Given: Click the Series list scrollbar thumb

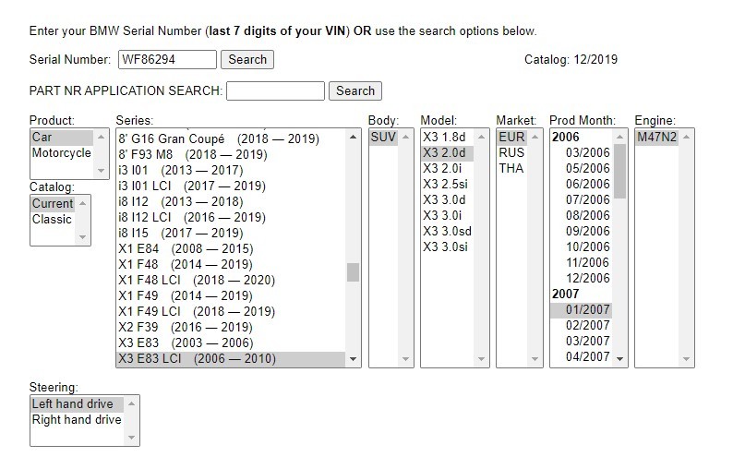Looking at the screenshot, I should (x=353, y=272).
